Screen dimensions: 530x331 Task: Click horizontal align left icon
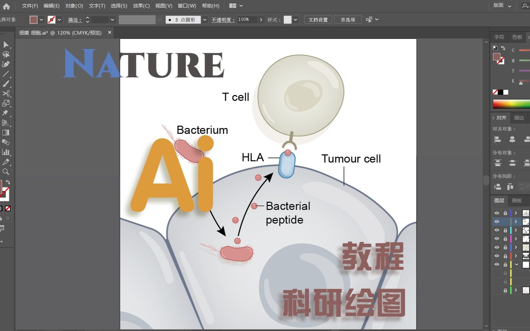coord(498,139)
